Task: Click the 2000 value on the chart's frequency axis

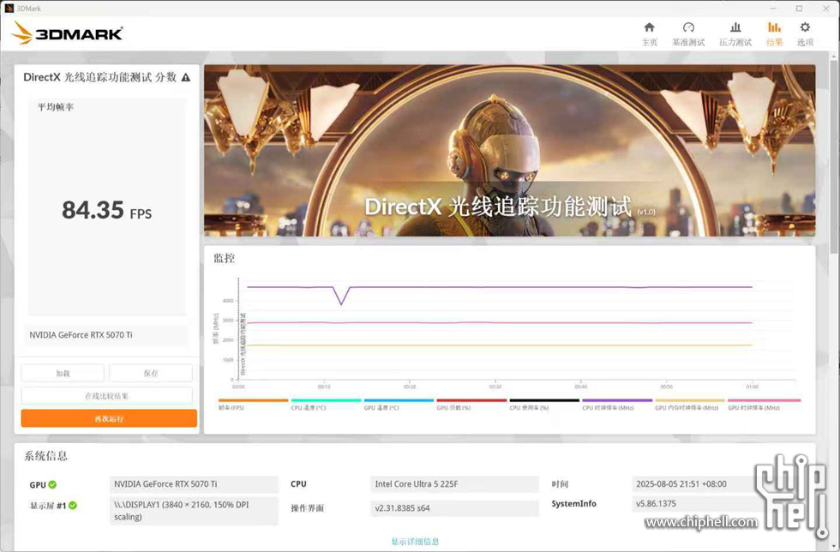Action: coord(228,340)
